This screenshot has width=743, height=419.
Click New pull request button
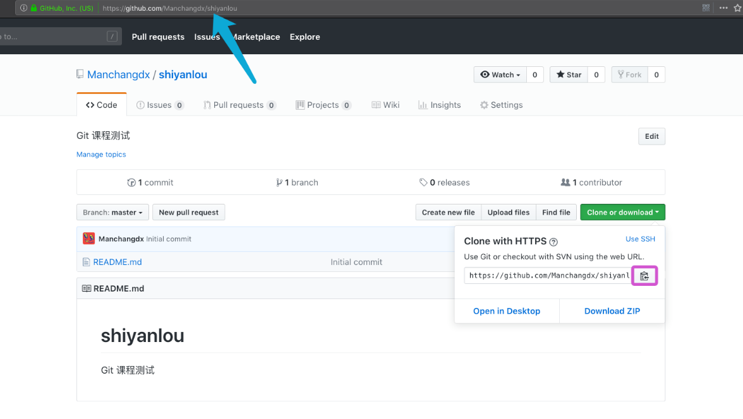click(x=188, y=212)
